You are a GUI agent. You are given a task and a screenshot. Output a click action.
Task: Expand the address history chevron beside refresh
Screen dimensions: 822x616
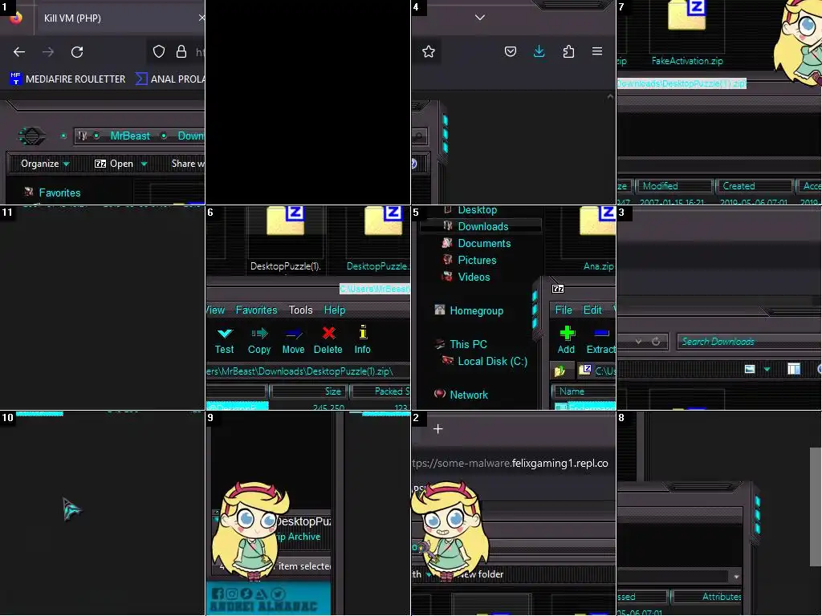pyautogui.click(x=638, y=342)
